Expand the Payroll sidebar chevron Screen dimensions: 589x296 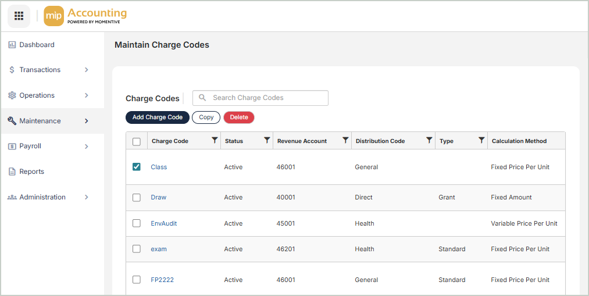(86, 147)
